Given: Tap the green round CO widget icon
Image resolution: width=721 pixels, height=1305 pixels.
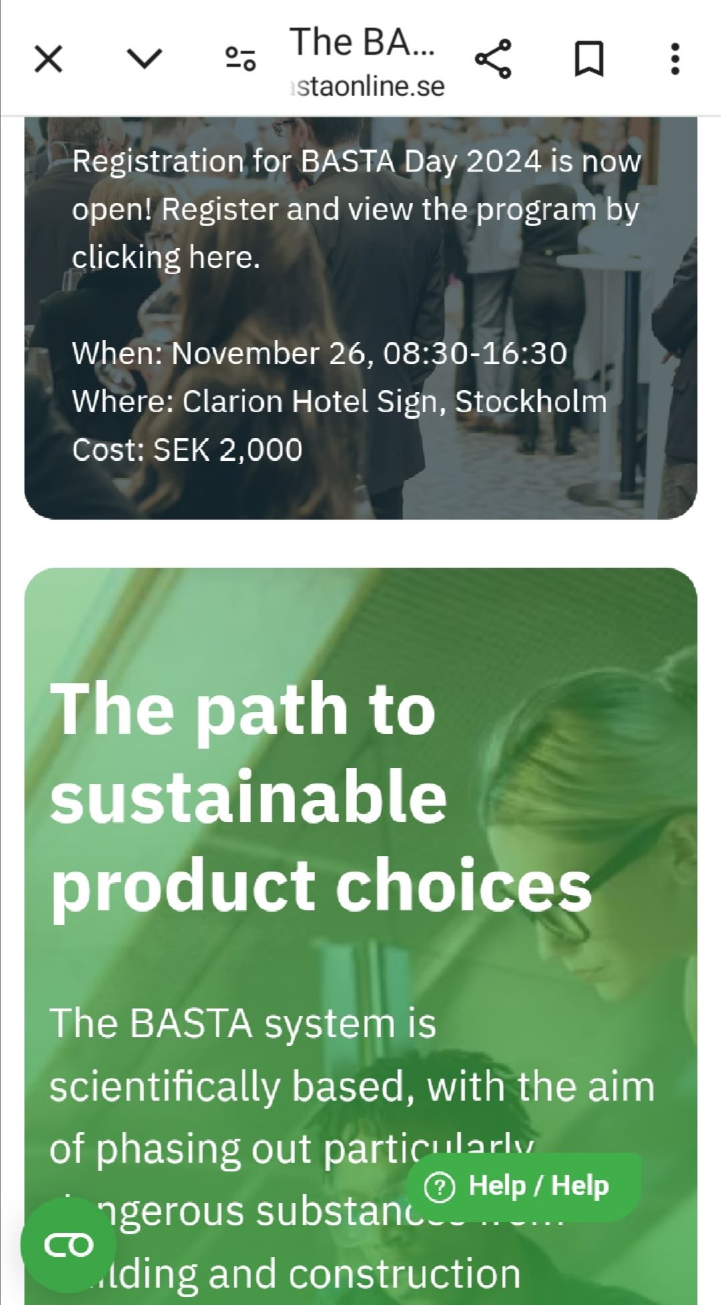Looking at the screenshot, I should (68, 1245).
